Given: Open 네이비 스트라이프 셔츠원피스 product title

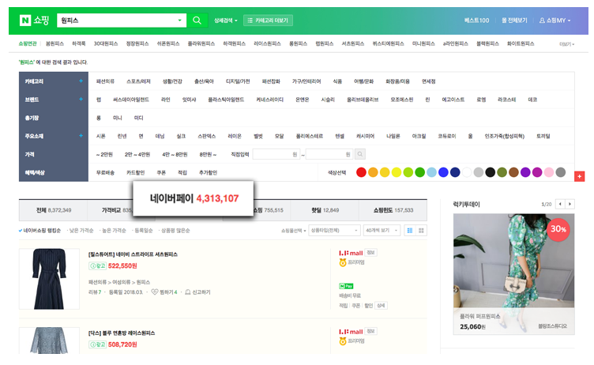Looking at the screenshot, I should (x=133, y=254).
